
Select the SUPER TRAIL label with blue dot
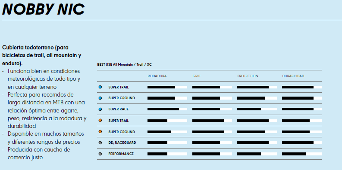click(119, 87)
